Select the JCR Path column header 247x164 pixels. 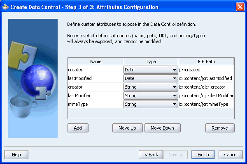tap(206, 61)
